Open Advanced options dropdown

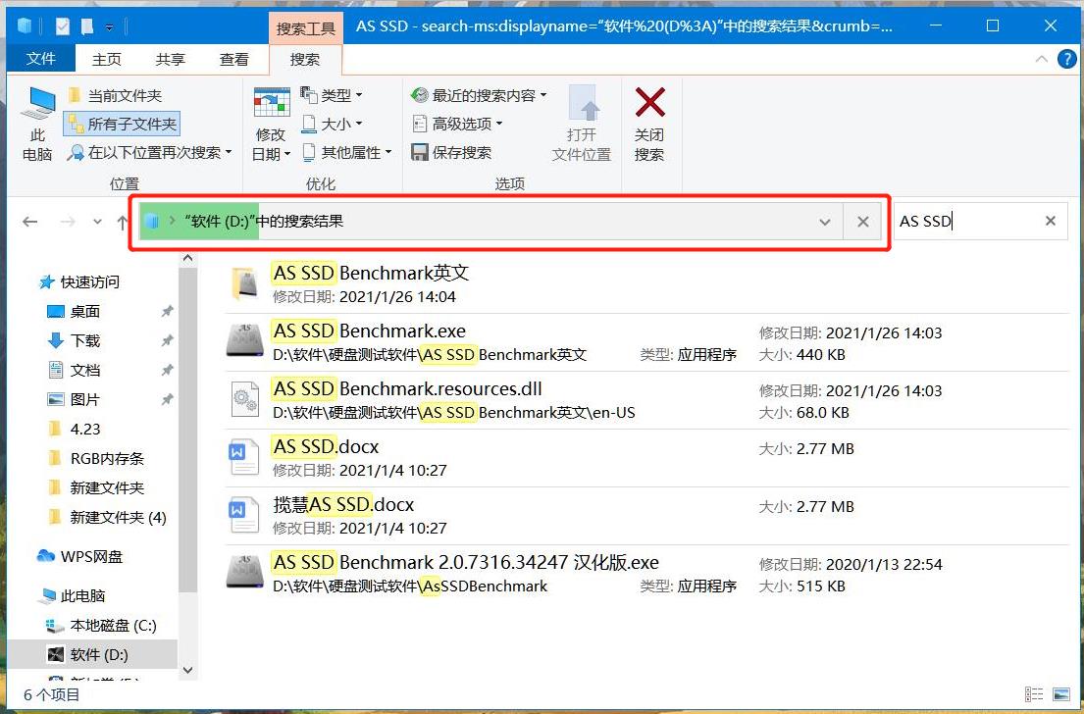pos(457,124)
